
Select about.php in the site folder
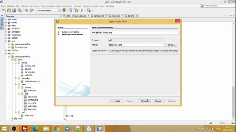click(x=32, y=97)
